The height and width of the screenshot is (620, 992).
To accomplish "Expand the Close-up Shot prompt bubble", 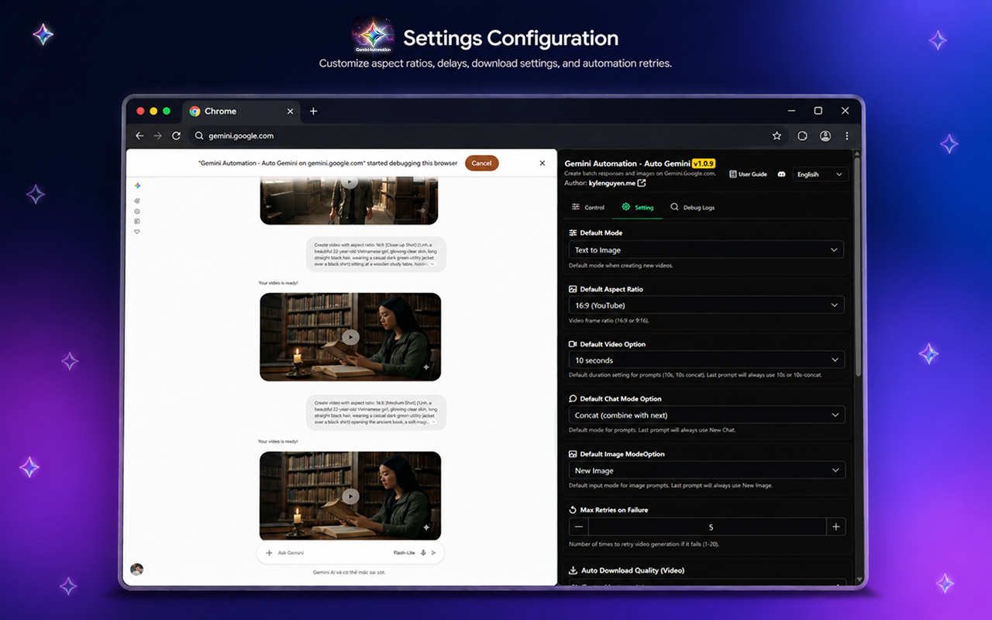I will (432, 263).
